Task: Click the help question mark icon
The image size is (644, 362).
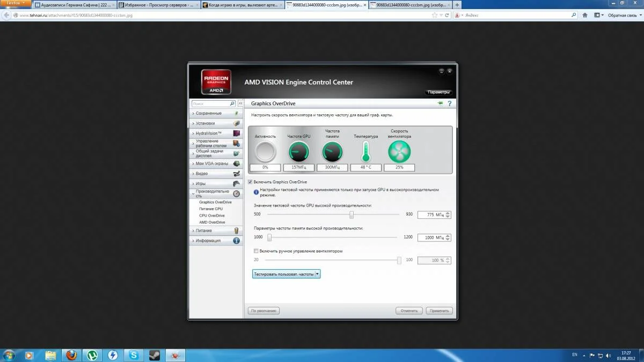Action: point(449,104)
